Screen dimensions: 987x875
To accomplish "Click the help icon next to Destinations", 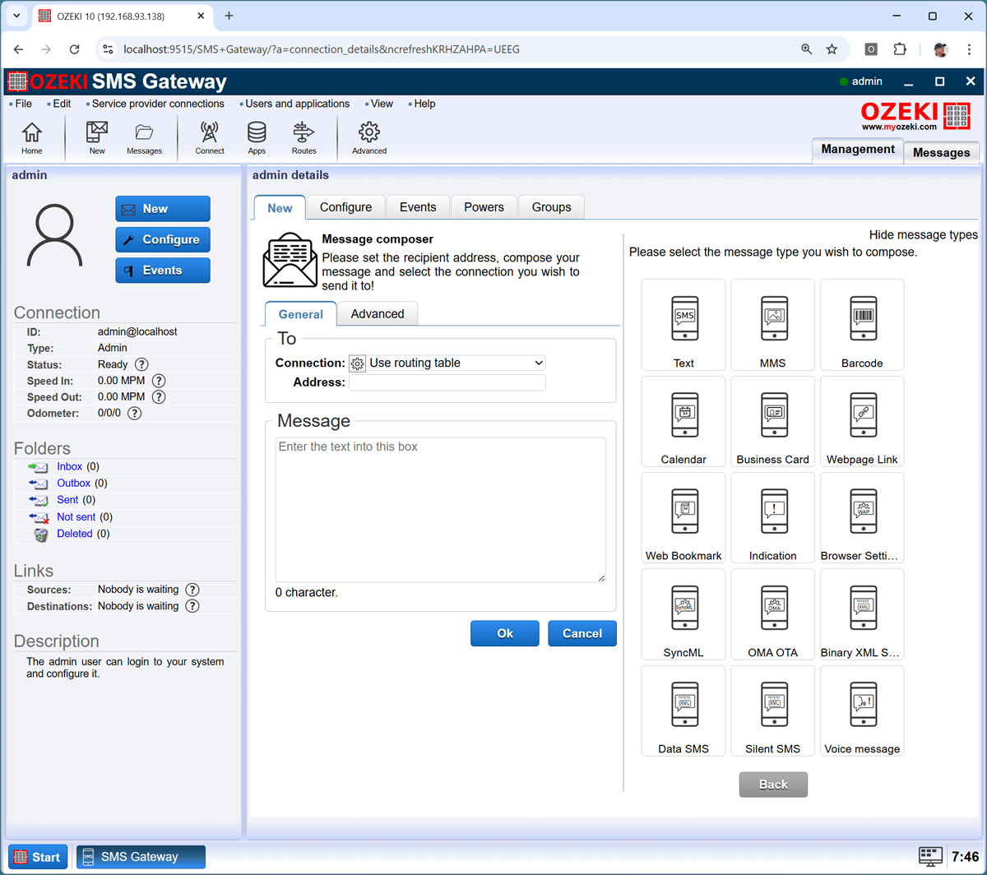I will [x=192, y=606].
